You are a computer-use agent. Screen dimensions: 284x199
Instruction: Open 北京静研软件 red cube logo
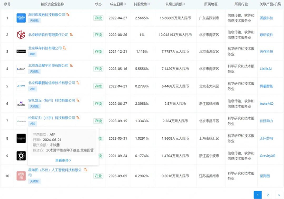click(x=21, y=35)
